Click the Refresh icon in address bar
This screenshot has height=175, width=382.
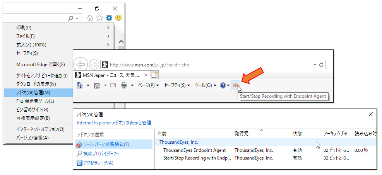pos(321,65)
